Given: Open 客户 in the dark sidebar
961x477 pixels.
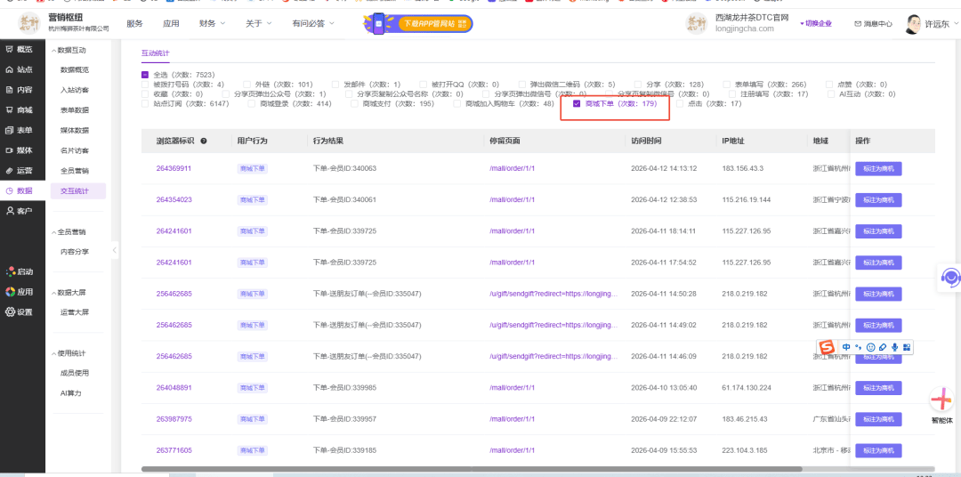Looking at the screenshot, I should click(x=20, y=211).
